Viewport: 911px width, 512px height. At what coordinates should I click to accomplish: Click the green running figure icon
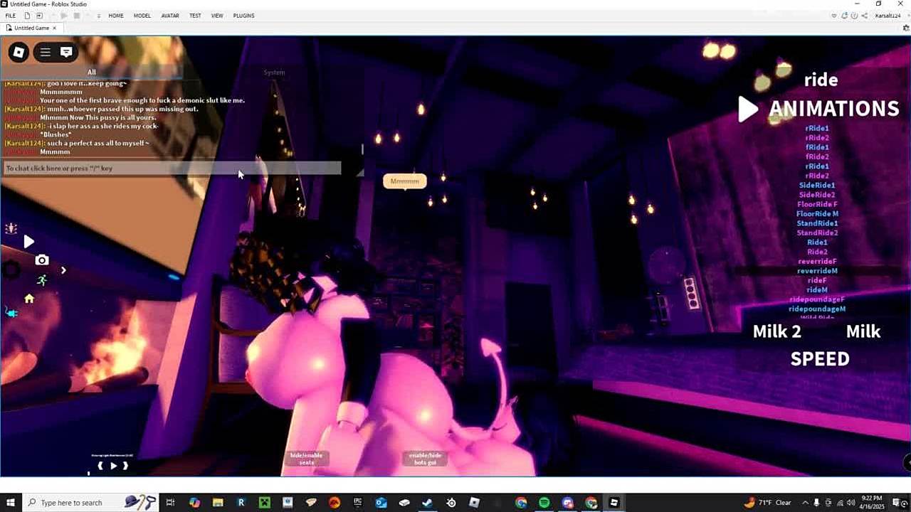pyautogui.click(x=42, y=280)
